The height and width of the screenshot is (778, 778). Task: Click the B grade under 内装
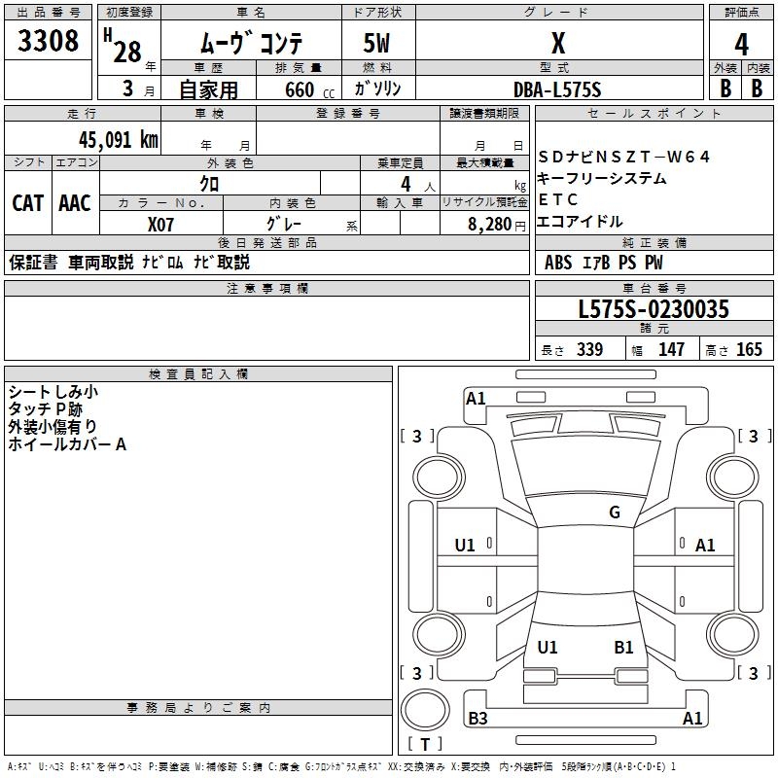[x=757, y=88]
